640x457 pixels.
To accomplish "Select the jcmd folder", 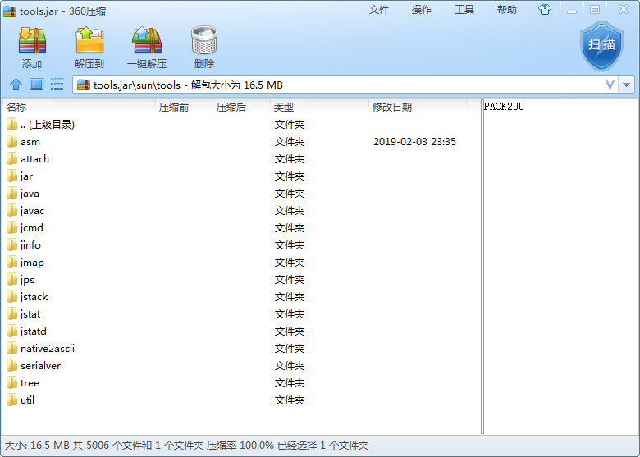I will click(x=240, y=228).
